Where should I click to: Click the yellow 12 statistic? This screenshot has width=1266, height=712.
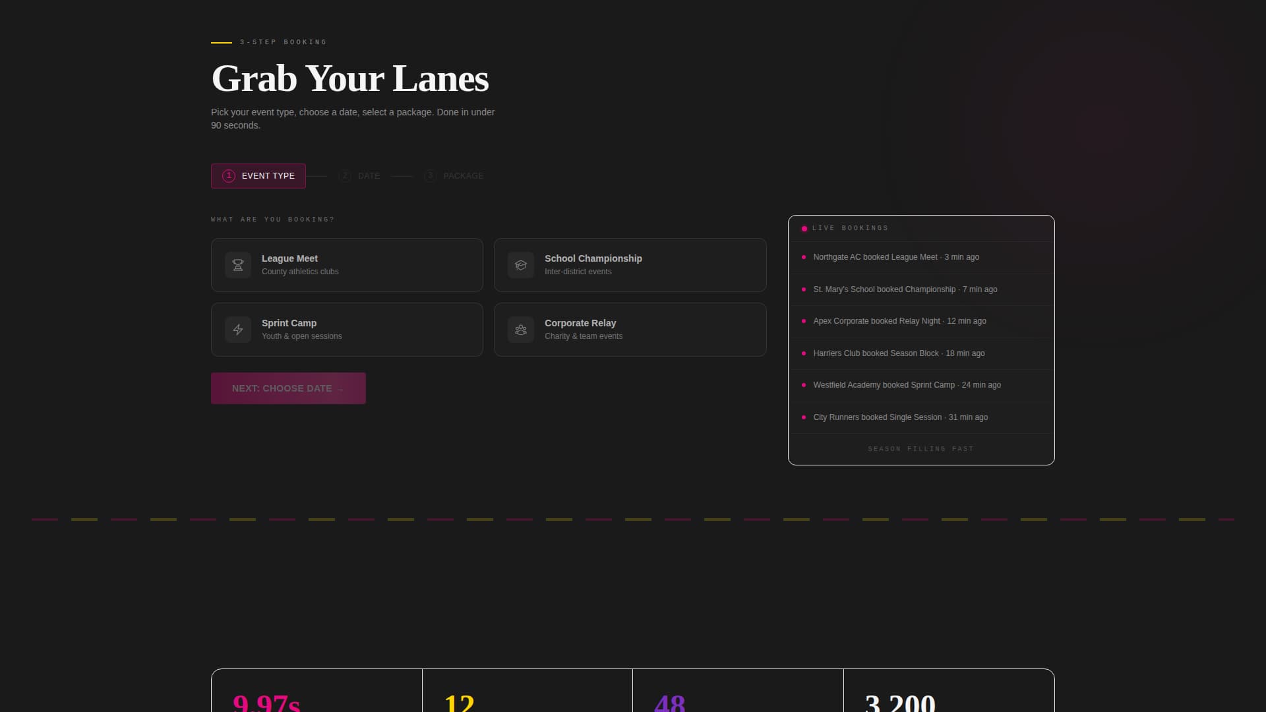(x=459, y=702)
